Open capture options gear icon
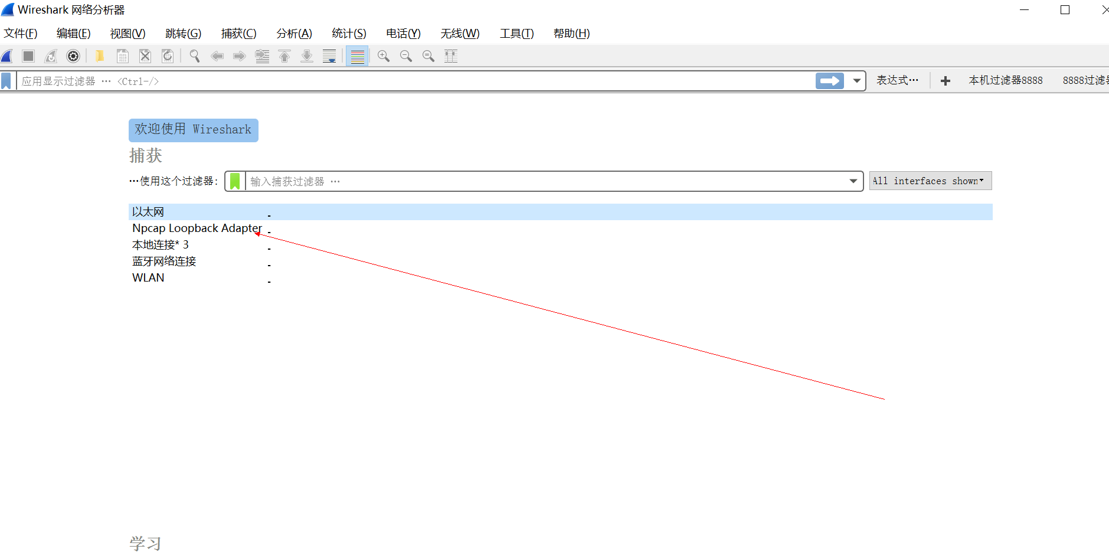Screen dimensions: 1109x559 tap(73, 56)
